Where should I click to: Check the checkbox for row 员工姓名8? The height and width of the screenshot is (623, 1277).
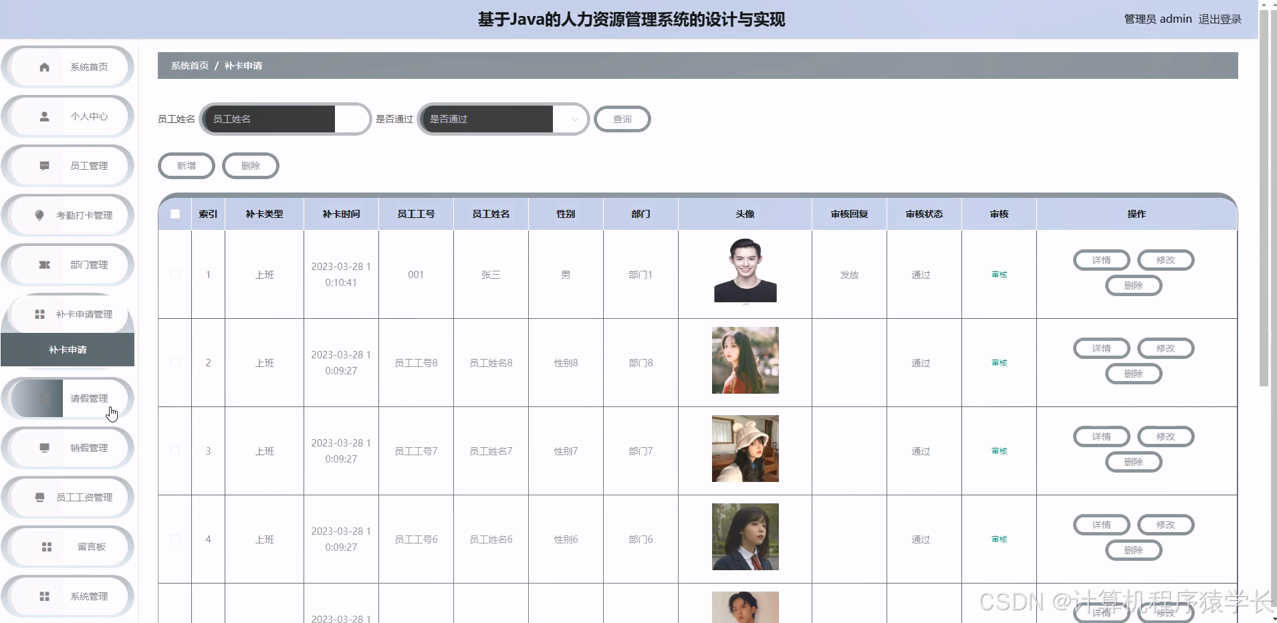tap(175, 363)
